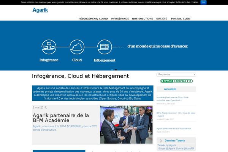Click the Infogérance label in the banner
The image size is (228, 152).
49,60
